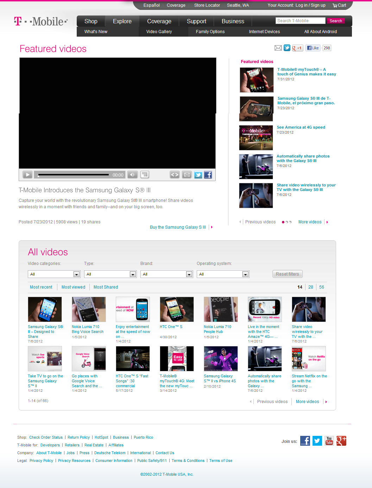The width and height of the screenshot is (372, 488).
Task: Click More videos in All videos section
Action: 307,402
